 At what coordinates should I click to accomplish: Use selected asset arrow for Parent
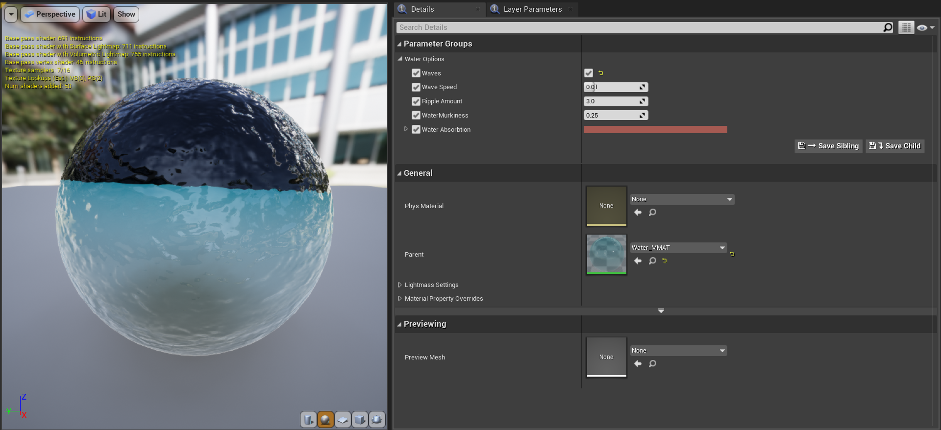[638, 261]
